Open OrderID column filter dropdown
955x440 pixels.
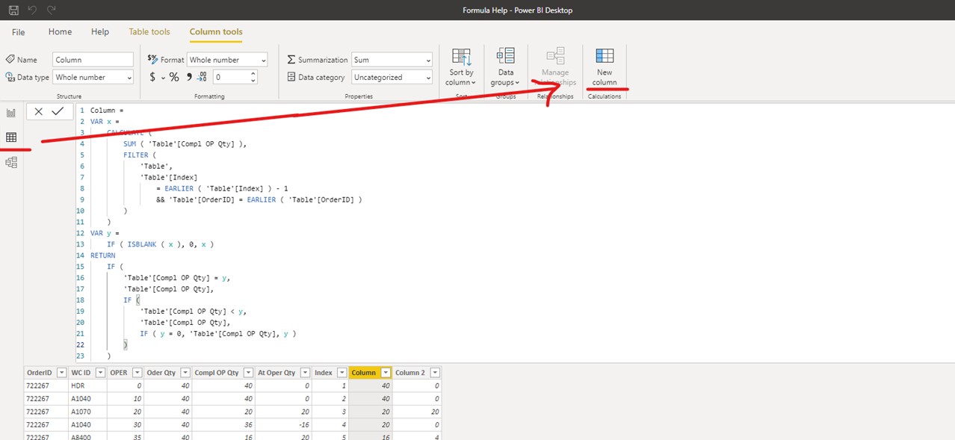click(x=61, y=372)
